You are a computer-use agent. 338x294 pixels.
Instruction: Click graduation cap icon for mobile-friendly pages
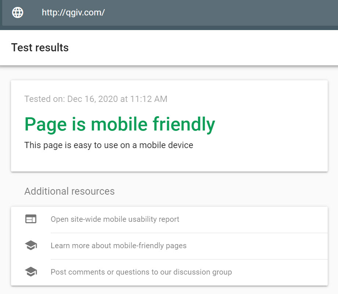tap(31, 245)
